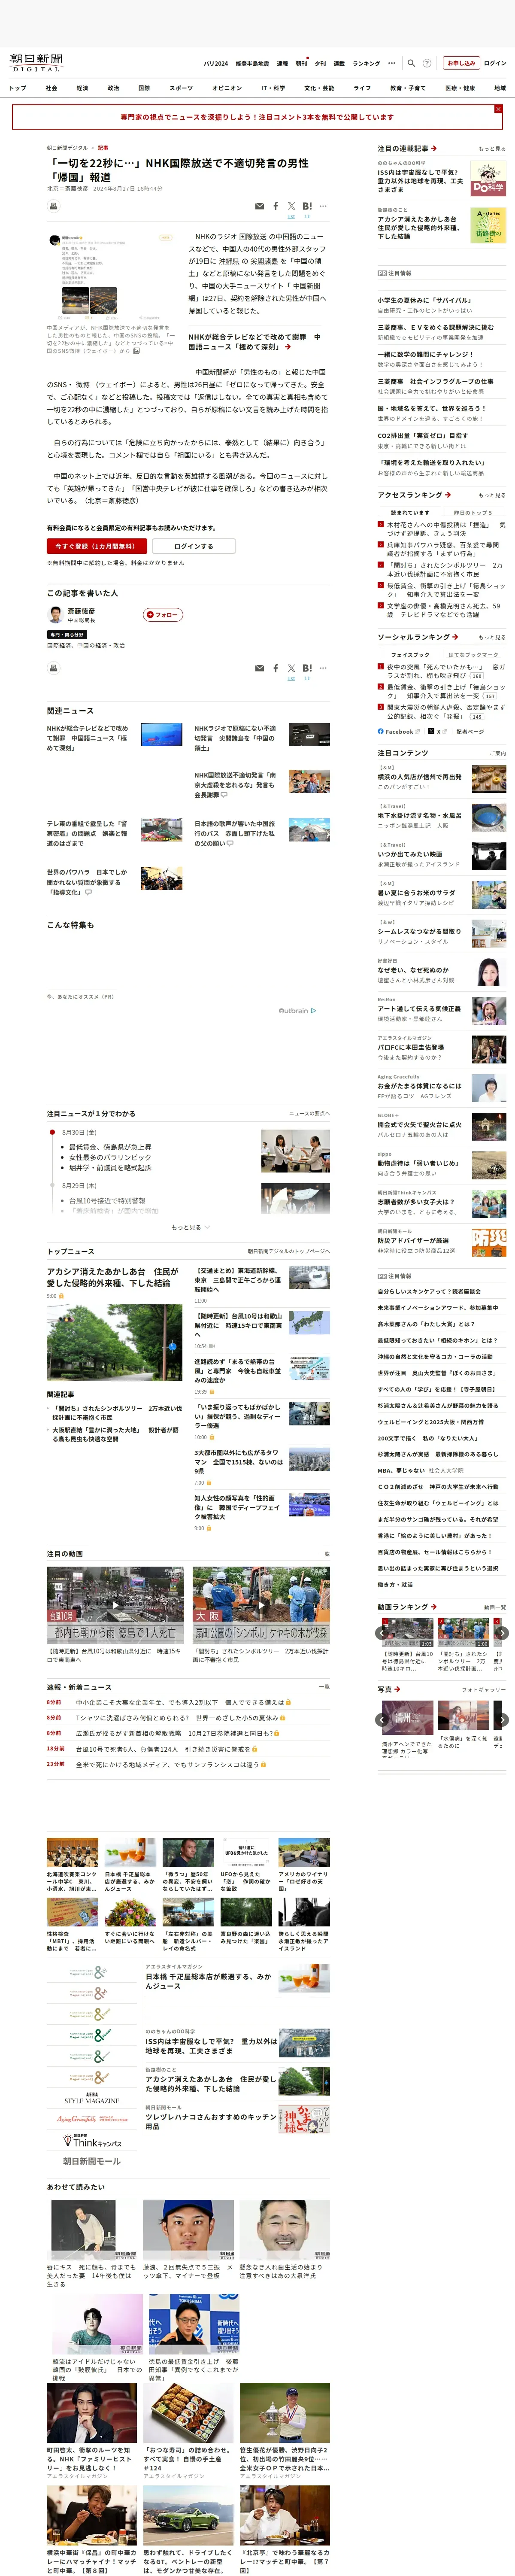Click author 斎藤徳彦 profile photo
This screenshot has width=515, height=2576.
pyautogui.click(x=56, y=614)
